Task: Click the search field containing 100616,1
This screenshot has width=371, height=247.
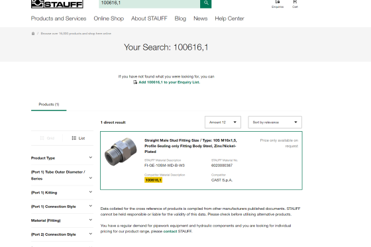Action: pyautogui.click(x=149, y=3)
